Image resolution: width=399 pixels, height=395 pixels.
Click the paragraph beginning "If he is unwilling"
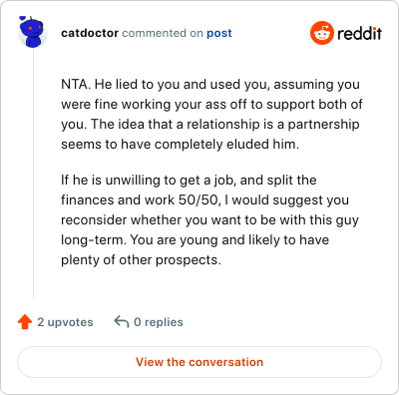click(x=210, y=219)
